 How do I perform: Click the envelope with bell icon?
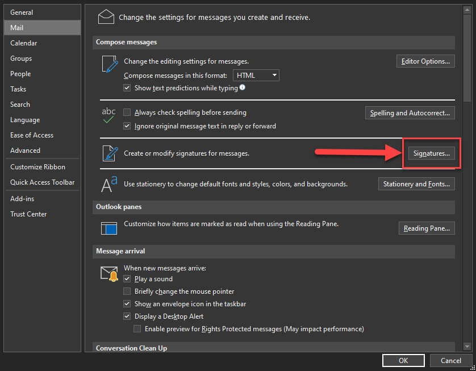[108, 274]
